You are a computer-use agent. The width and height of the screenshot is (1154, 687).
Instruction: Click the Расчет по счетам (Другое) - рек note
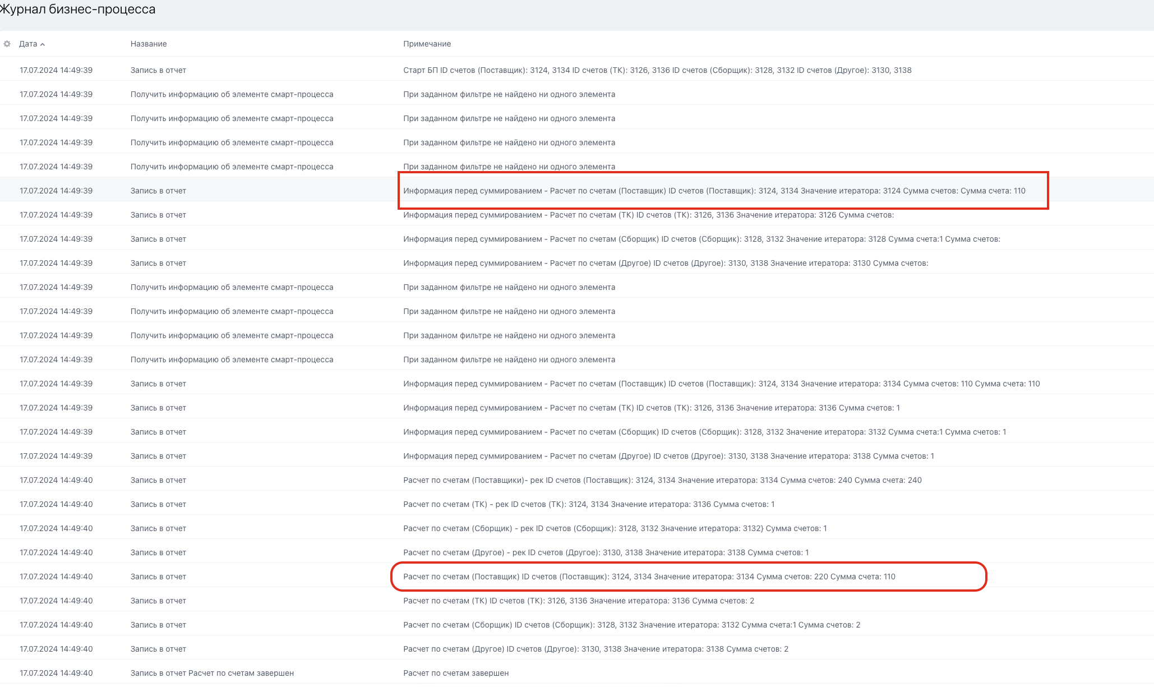coord(606,552)
